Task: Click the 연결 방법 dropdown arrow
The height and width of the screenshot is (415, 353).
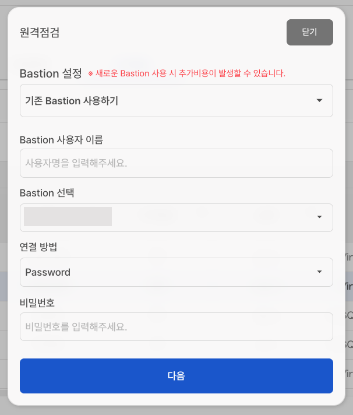Action: 319,272
